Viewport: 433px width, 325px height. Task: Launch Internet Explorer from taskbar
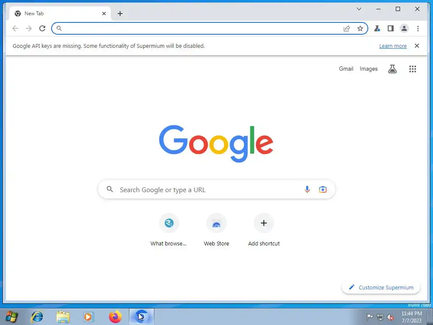click(37, 317)
